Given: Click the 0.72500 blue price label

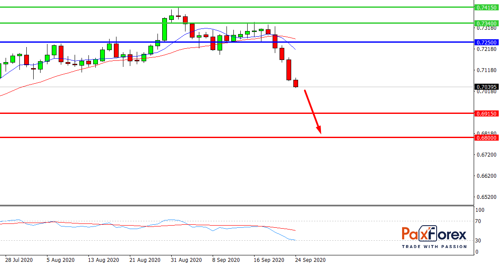Looking at the screenshot, I should 486,42.
